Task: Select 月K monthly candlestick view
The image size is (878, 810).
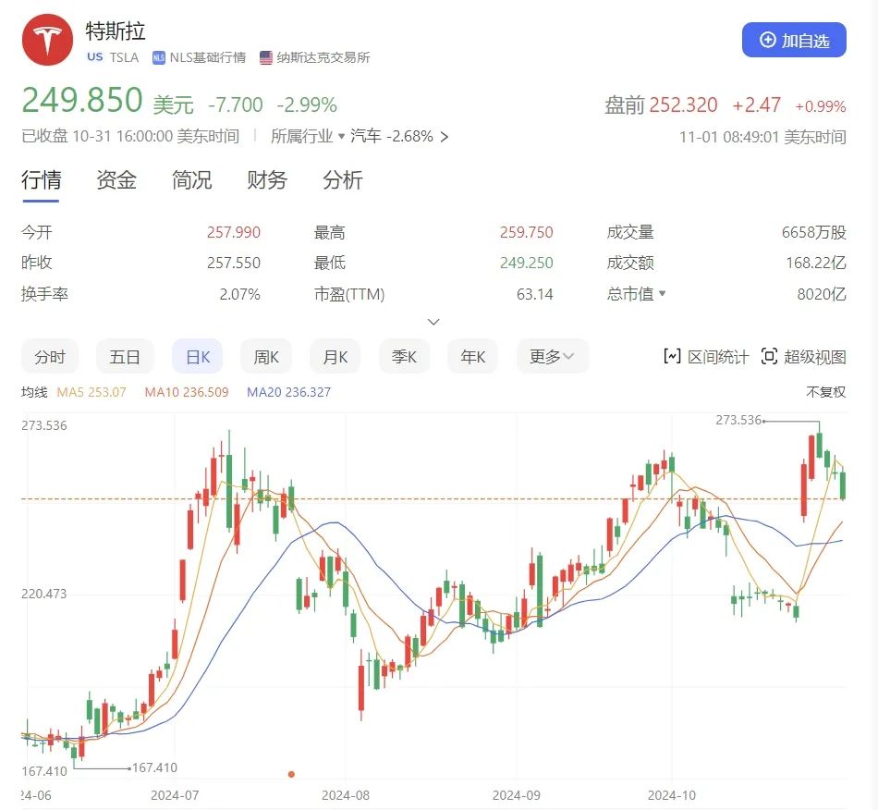Action: point(335,357)
